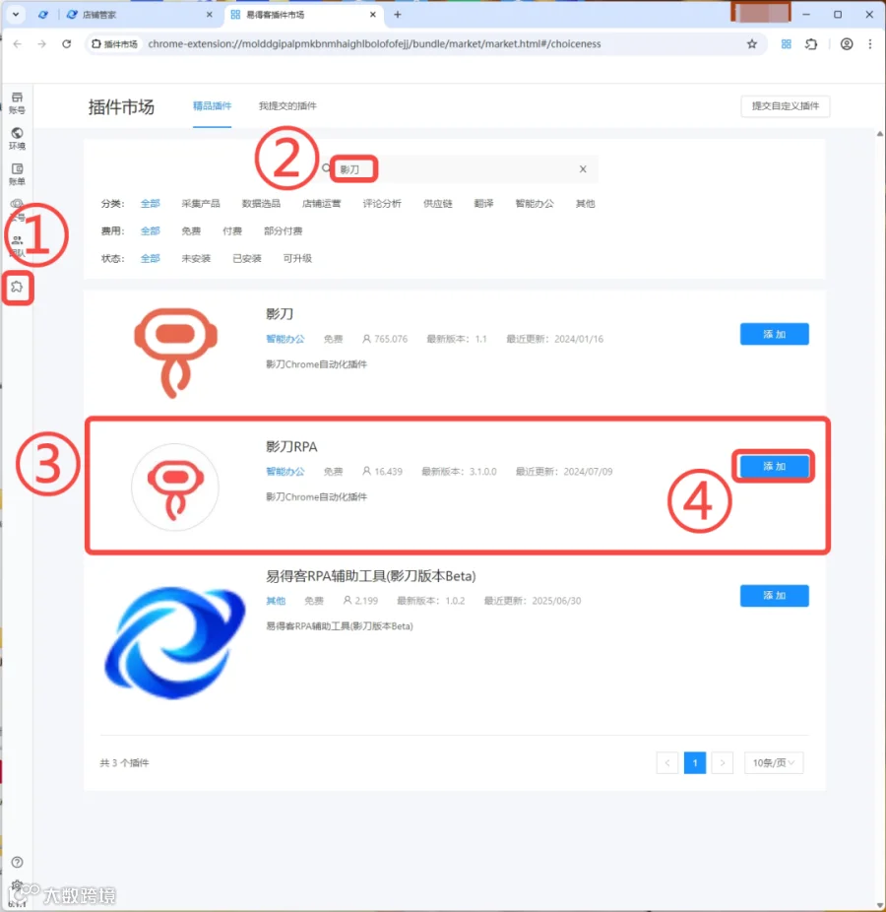Close the 店铺管家 browser tab
Viewport: 886px width, 912px height.
pos(210,15)
